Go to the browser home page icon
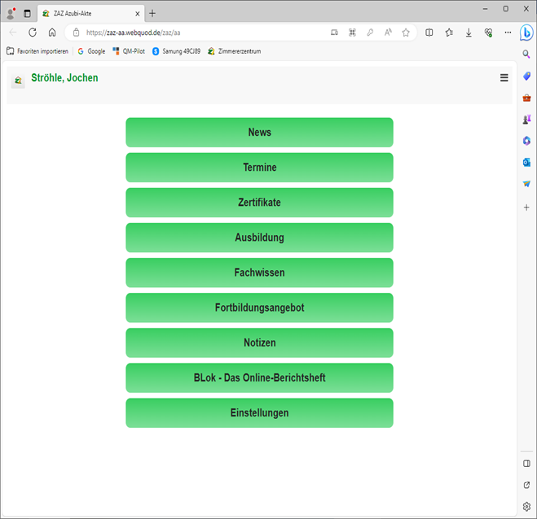The height and width of the screenshot is (519, 537). [52, 33]
